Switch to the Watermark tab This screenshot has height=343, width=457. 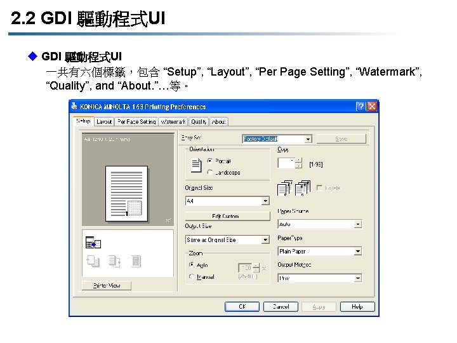173,122
